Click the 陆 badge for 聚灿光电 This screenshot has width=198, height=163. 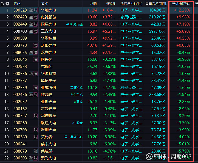35,130
